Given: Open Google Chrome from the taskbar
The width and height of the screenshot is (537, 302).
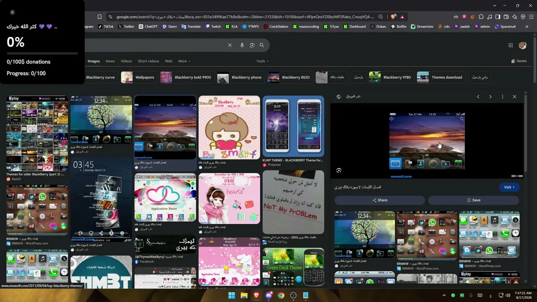Looking at the screenshot, I should (281, 295).
